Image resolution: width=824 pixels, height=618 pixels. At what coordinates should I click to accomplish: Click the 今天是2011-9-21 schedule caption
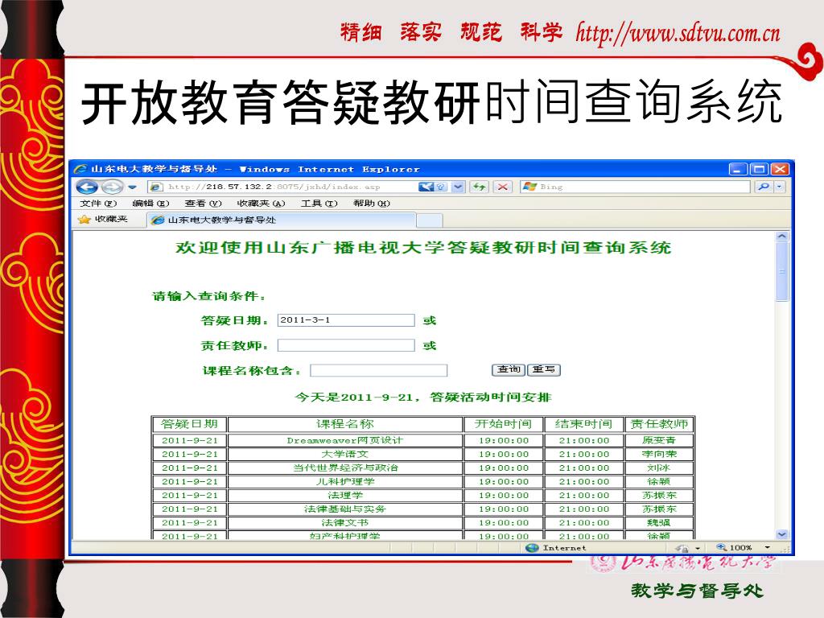click(423, 398)
